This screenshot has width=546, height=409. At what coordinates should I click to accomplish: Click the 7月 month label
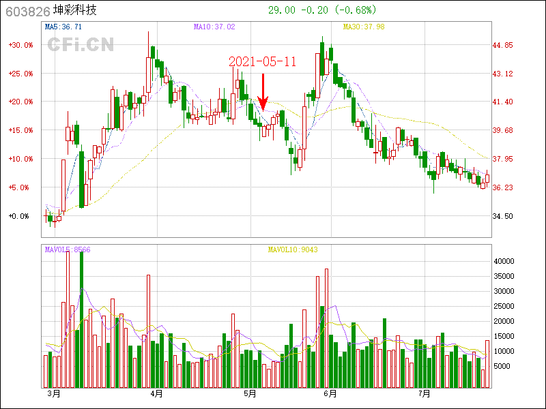[x=424, y=394]
